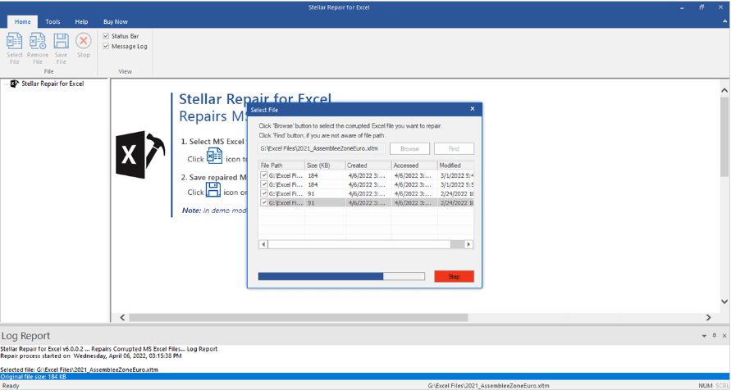Click main pane scroll up arrow
The height and width of the screenshot is (390, 731).
tap(724, 90)
